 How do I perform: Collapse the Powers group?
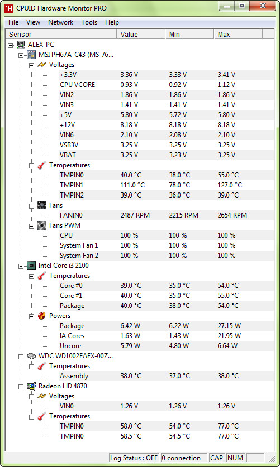point(32,316)
